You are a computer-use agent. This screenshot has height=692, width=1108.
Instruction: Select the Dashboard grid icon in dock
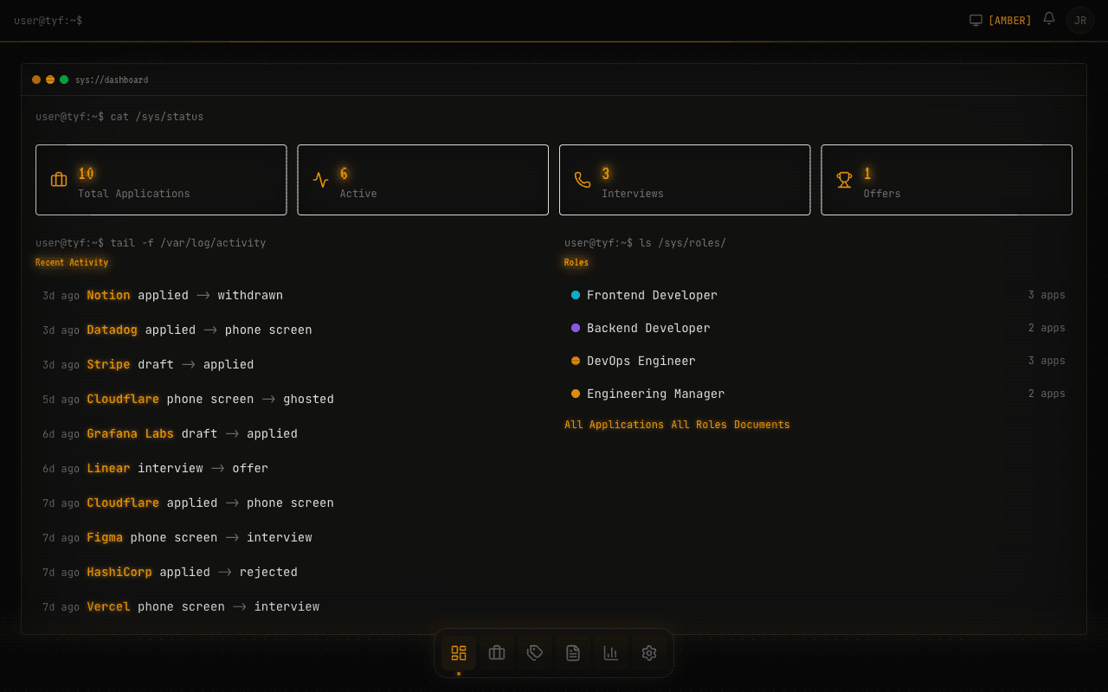[x=458, y=653]
